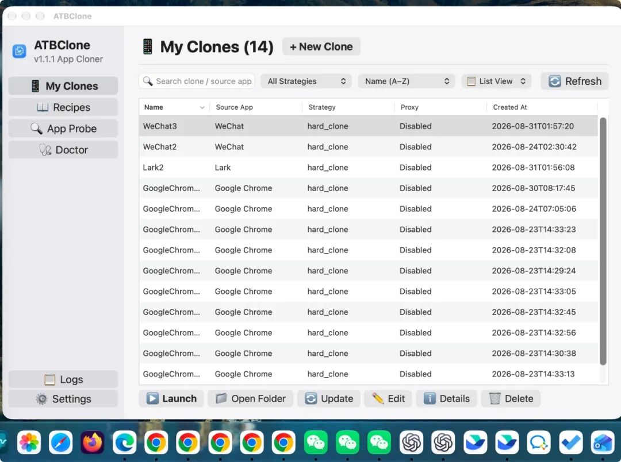The image size is (621, 462).
Task: View Logs from the sidebar
Action: pos(63,379)
